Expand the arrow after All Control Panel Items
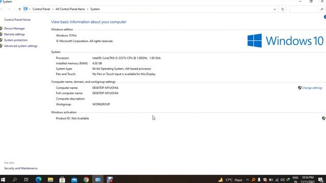Screen dimensions: 326x183 (x=88, y=9)
